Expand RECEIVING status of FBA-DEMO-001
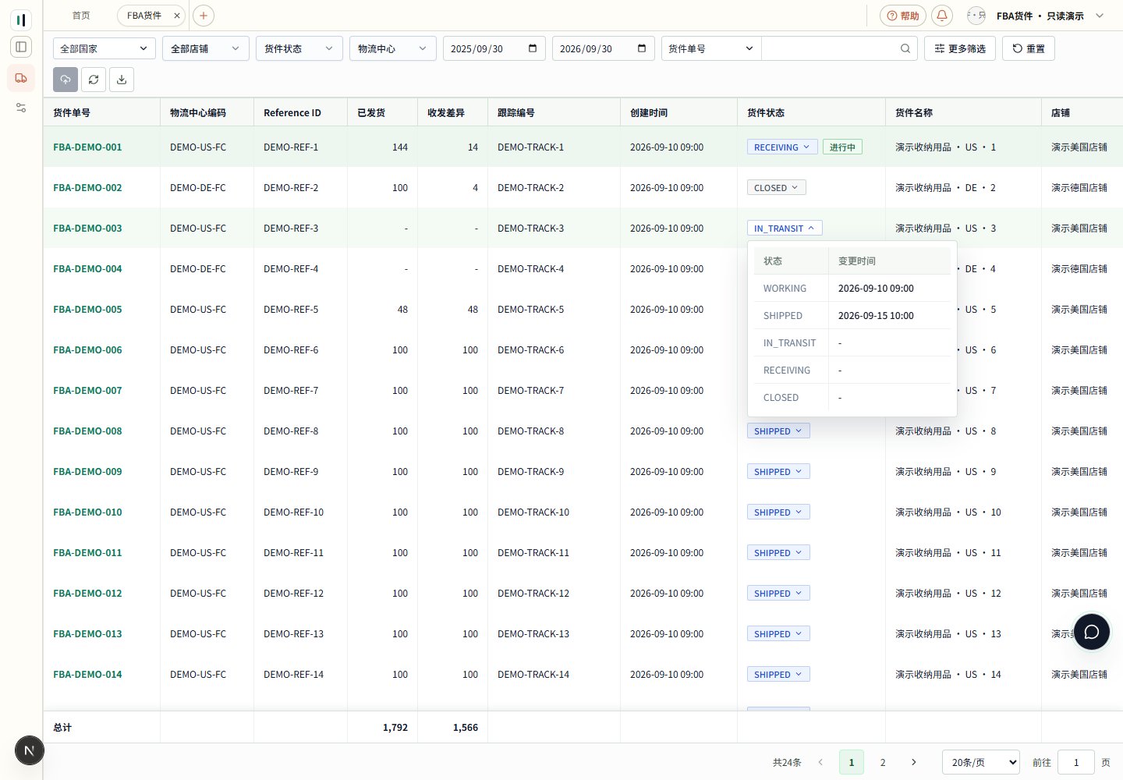 (x=782, y=147)
